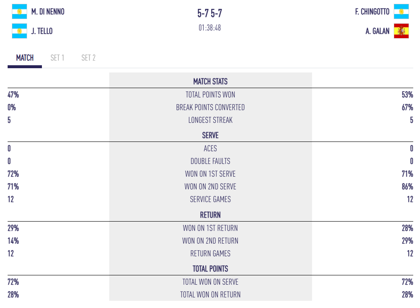Click the 01:38:48 match duration
Image resolution: width=420 pixels, height=308 pixels.
[x=210, y=28]
